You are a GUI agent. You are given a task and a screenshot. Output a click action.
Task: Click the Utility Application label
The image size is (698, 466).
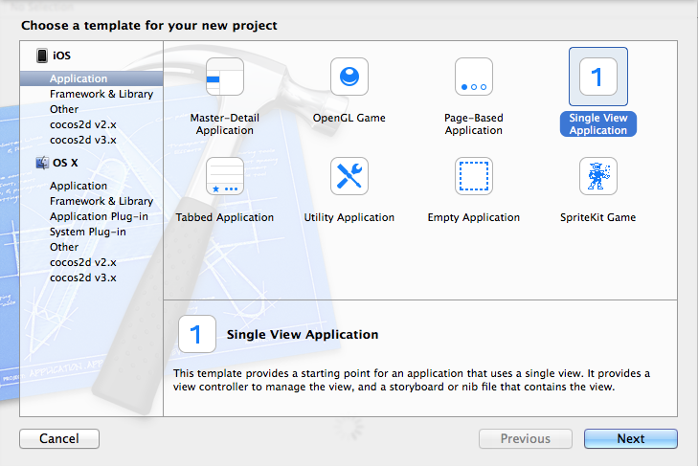[349, 217]
